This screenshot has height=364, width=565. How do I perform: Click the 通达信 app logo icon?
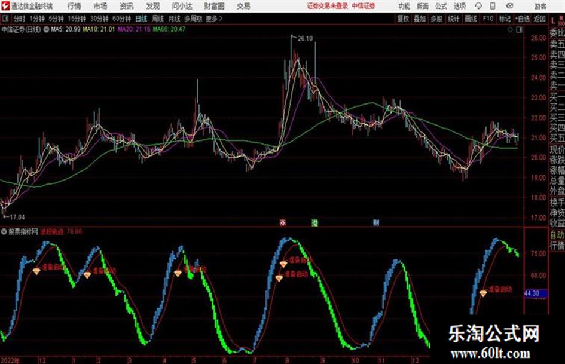click(x=5, y=6)
